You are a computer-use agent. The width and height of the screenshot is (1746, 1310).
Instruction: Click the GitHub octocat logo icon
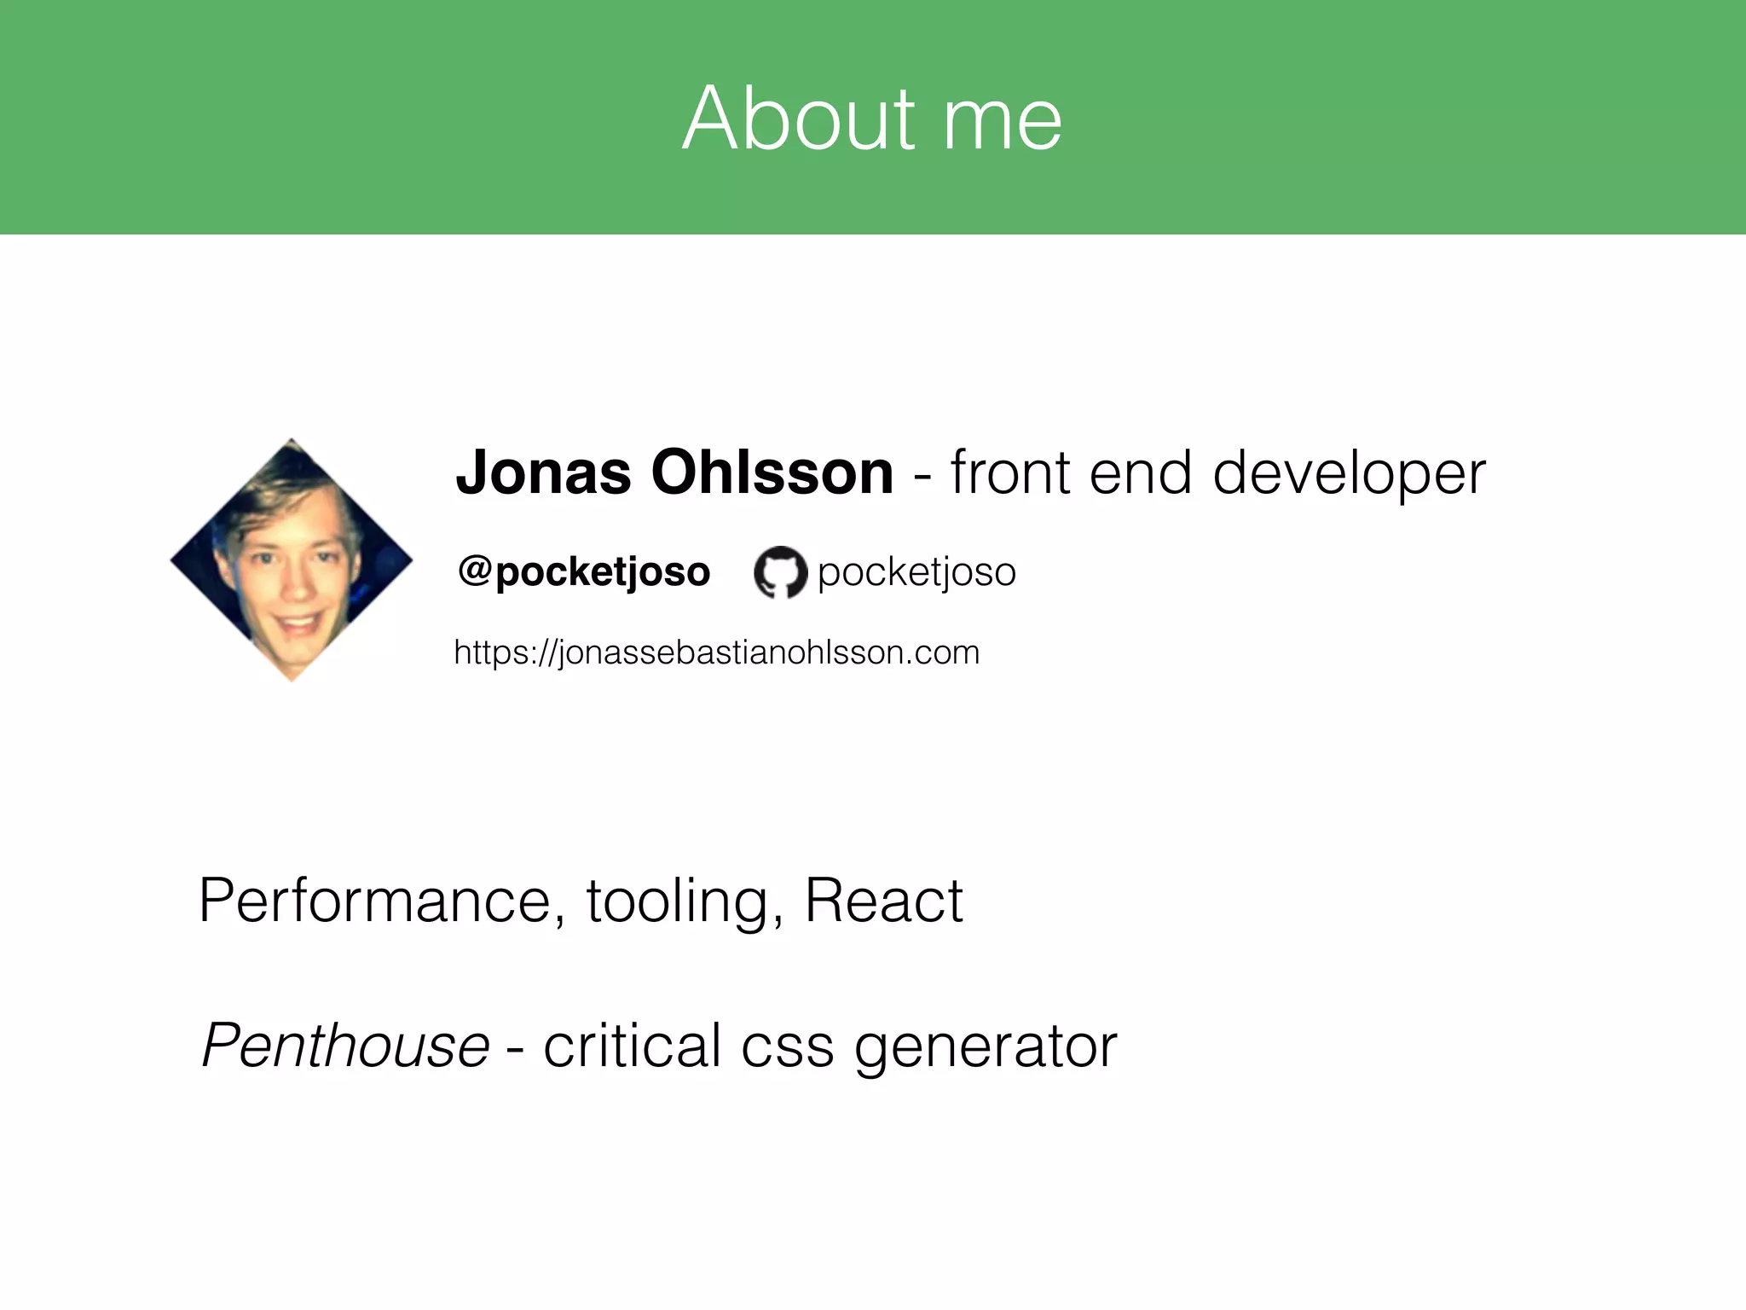point(780,571)
